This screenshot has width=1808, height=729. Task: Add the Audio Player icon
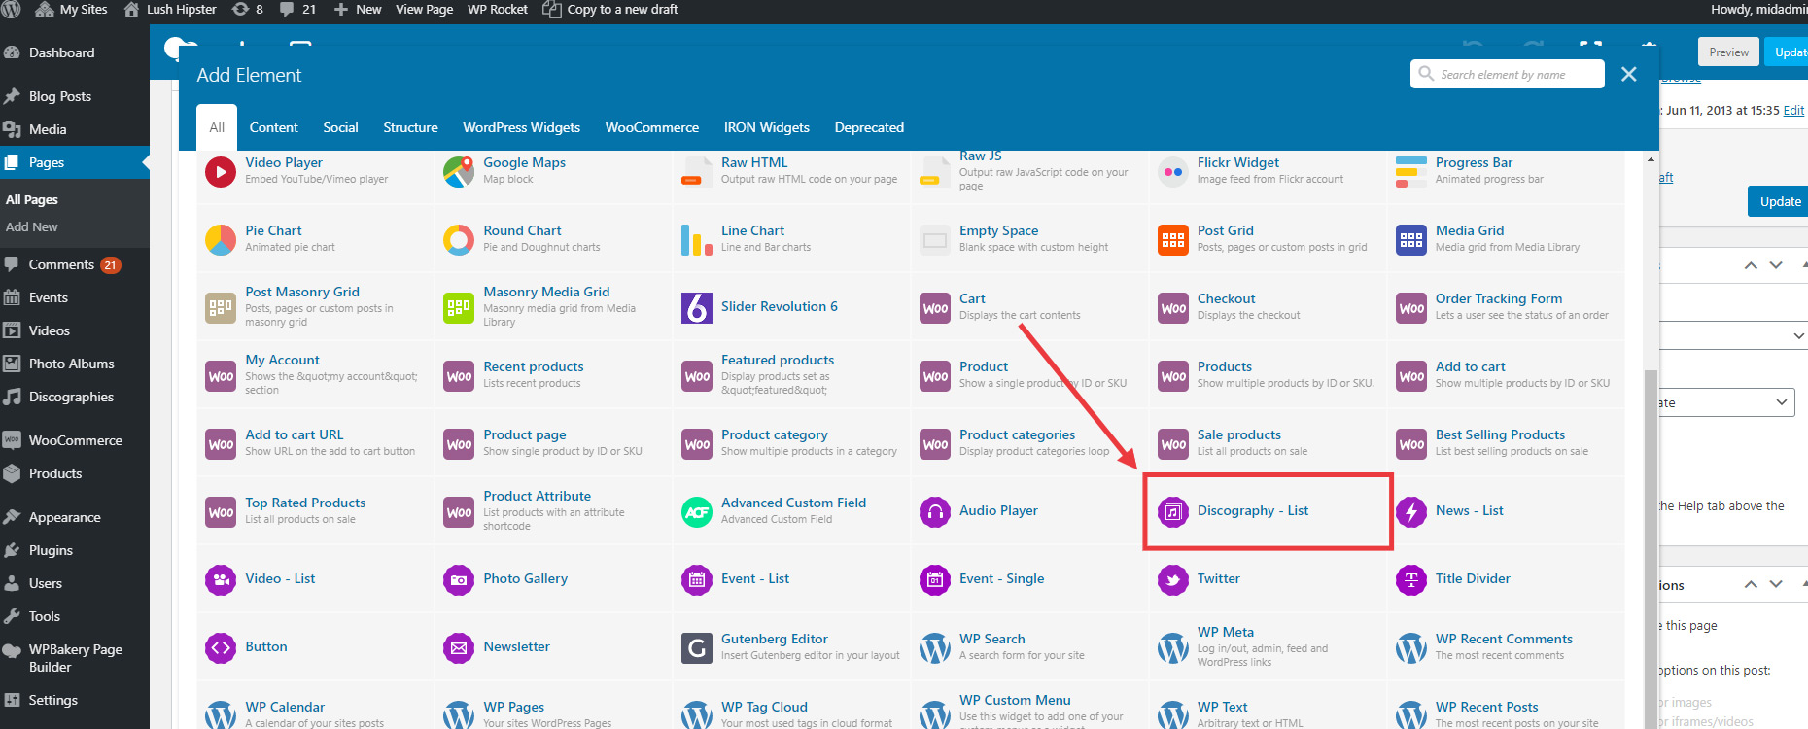[x=935, y=512]
